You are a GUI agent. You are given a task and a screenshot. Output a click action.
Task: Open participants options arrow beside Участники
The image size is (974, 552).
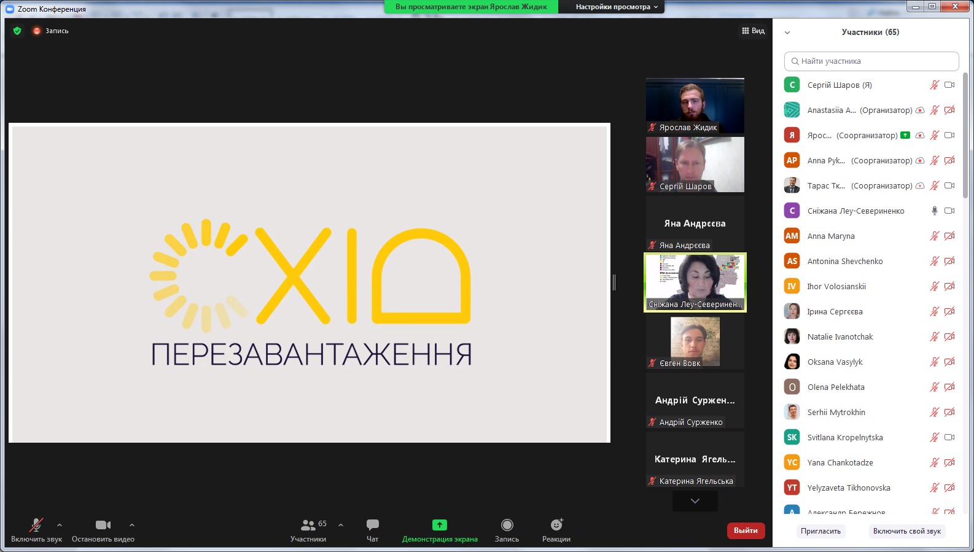(341, 525)
